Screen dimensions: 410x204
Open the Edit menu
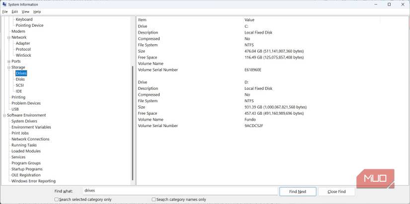14,12
